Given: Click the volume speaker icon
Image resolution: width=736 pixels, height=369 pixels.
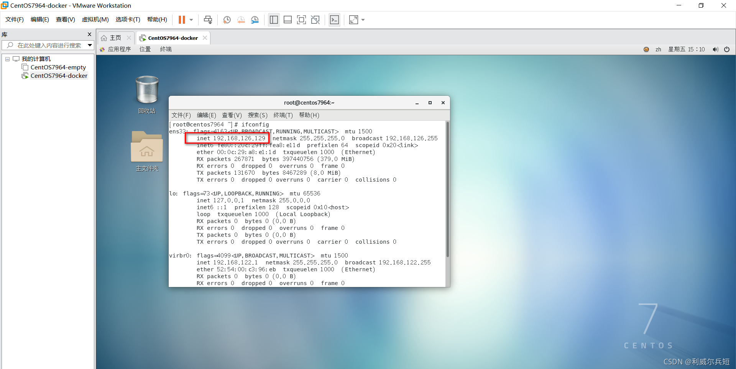Looking at the screenshot, I should pos(715,49).
